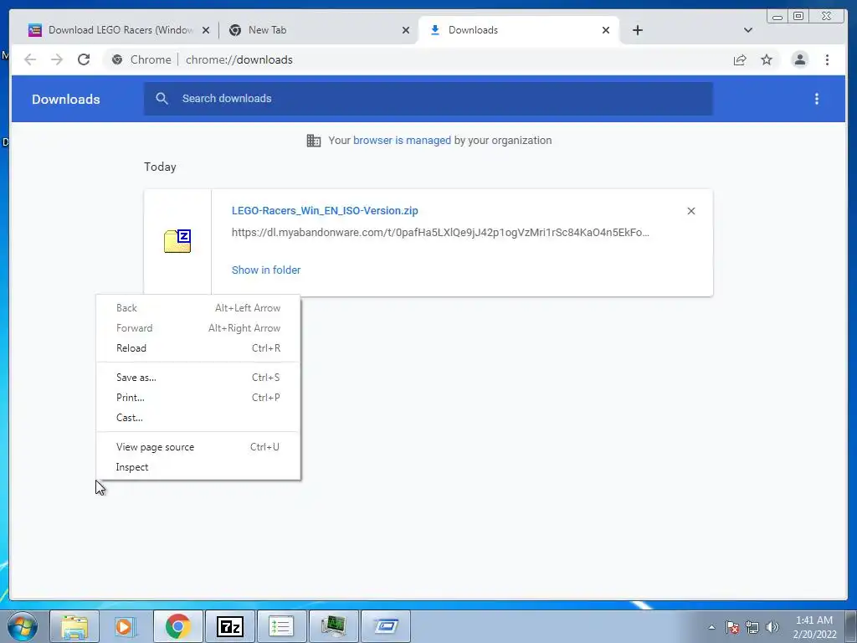Choose View page source in the context menu
Image resolution: width=857 pixels, height=643 pixels.
tap(198, 447)
